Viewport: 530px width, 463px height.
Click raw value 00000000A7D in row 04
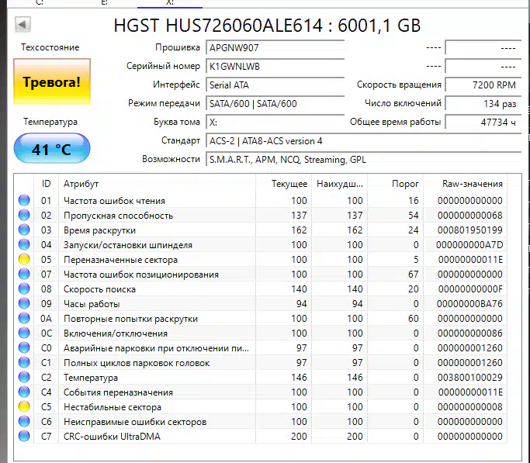[x=469, y=245]
